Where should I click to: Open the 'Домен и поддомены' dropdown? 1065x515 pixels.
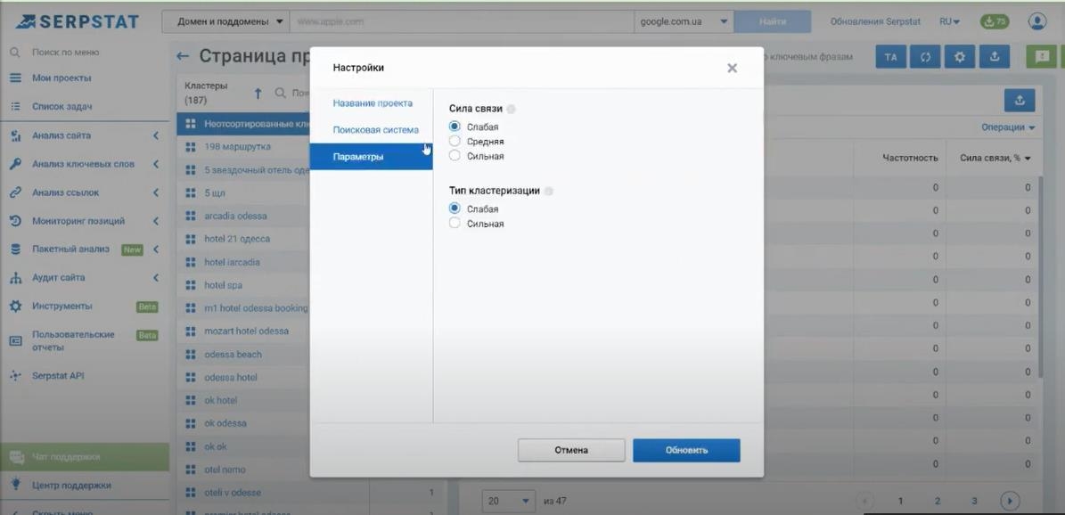click(225, 21)
